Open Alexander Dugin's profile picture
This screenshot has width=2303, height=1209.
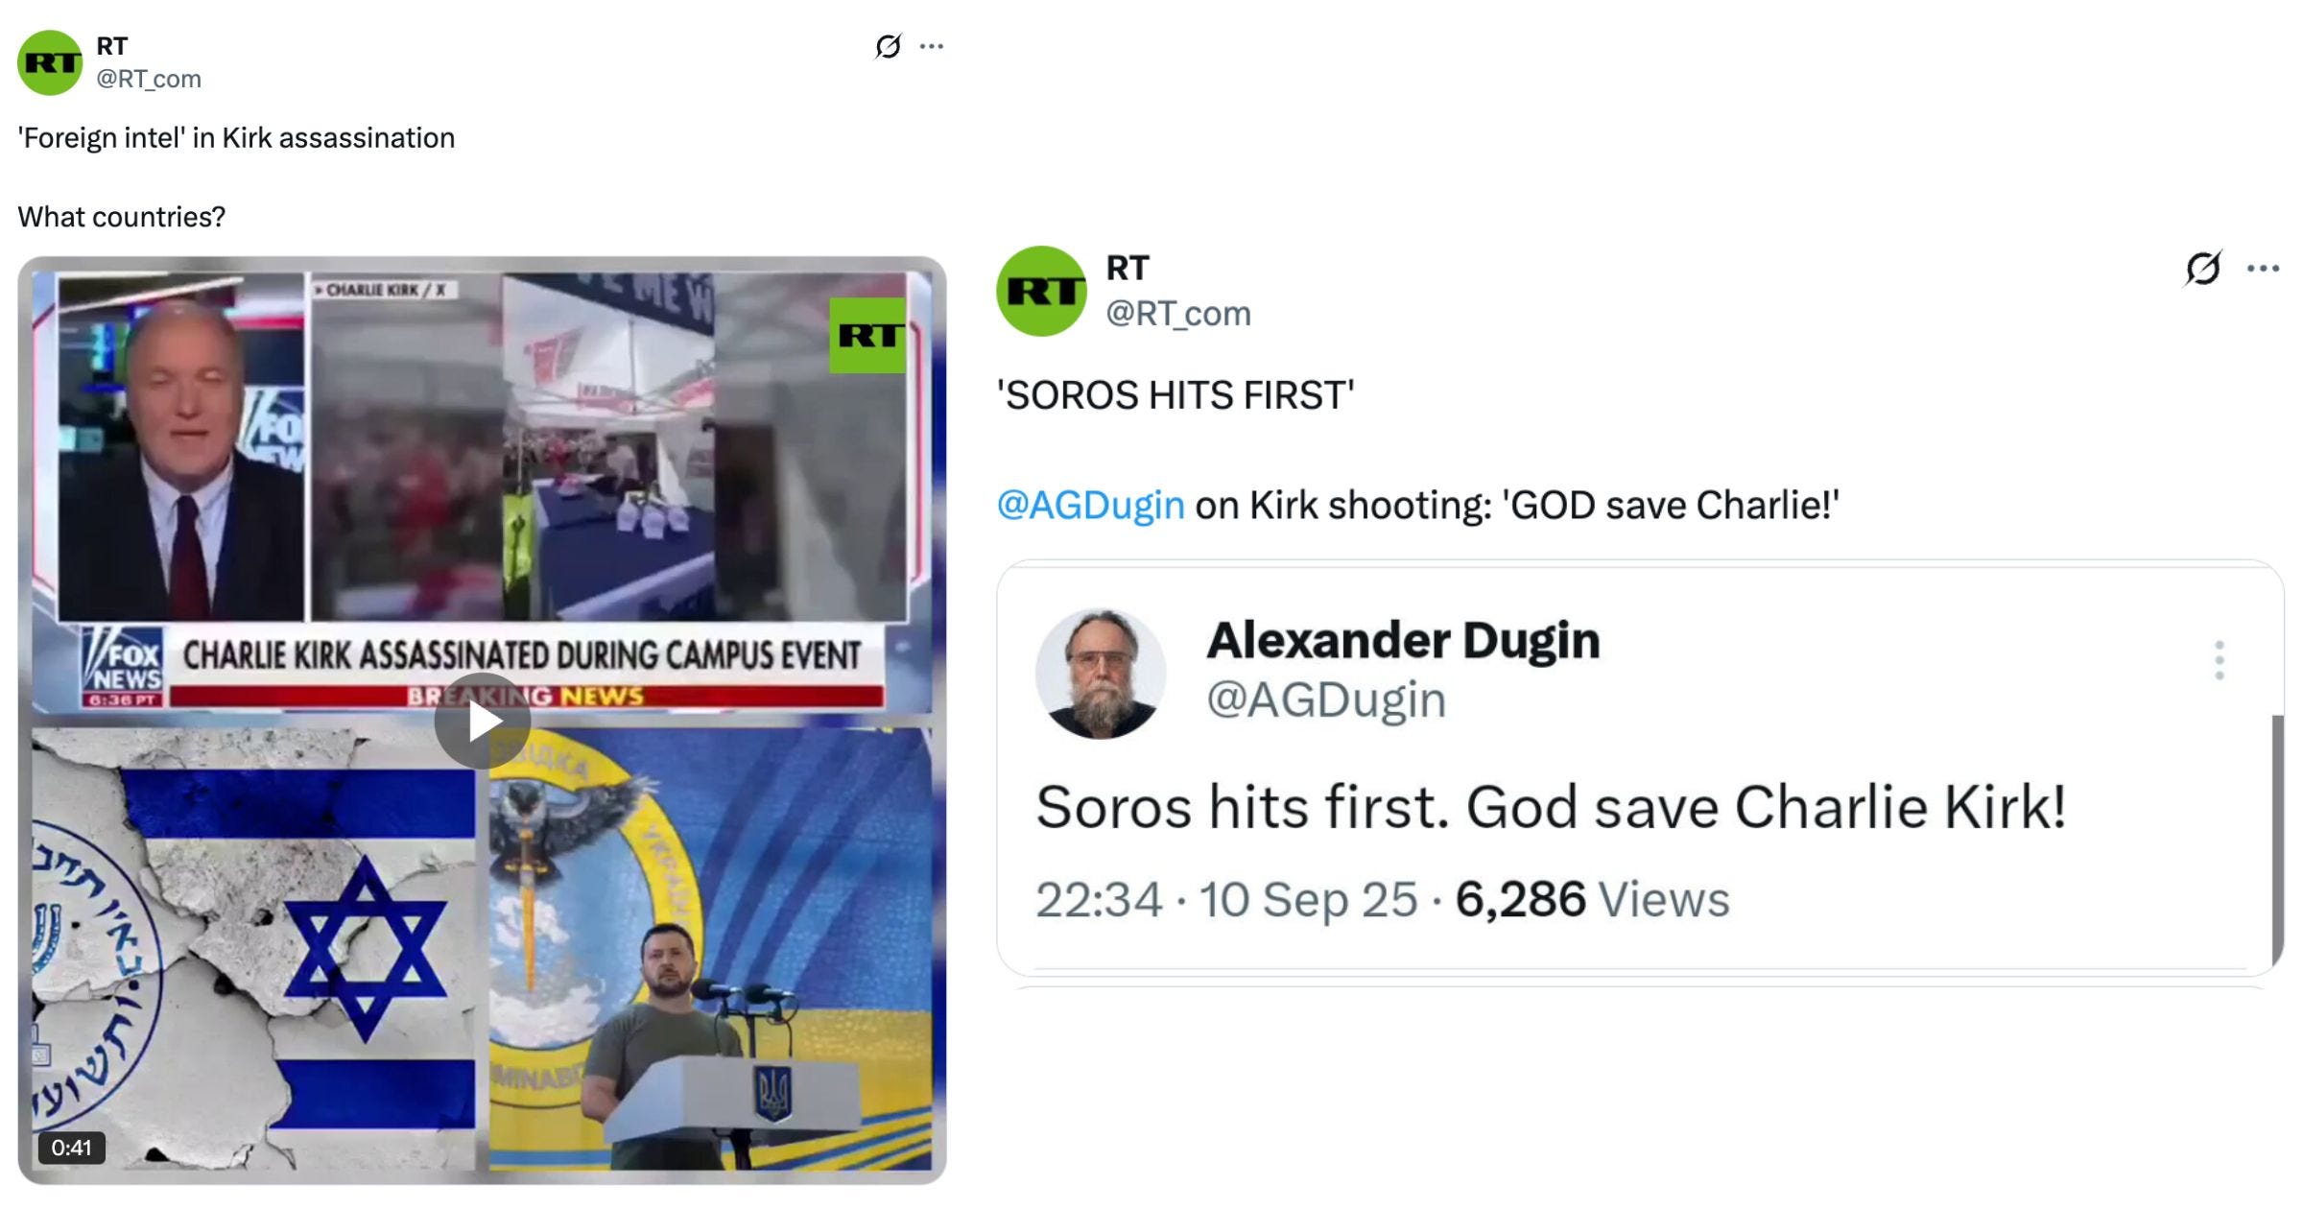(x=1101, y=674)
